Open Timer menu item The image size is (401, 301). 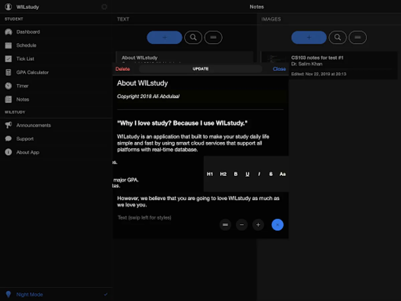56,86
